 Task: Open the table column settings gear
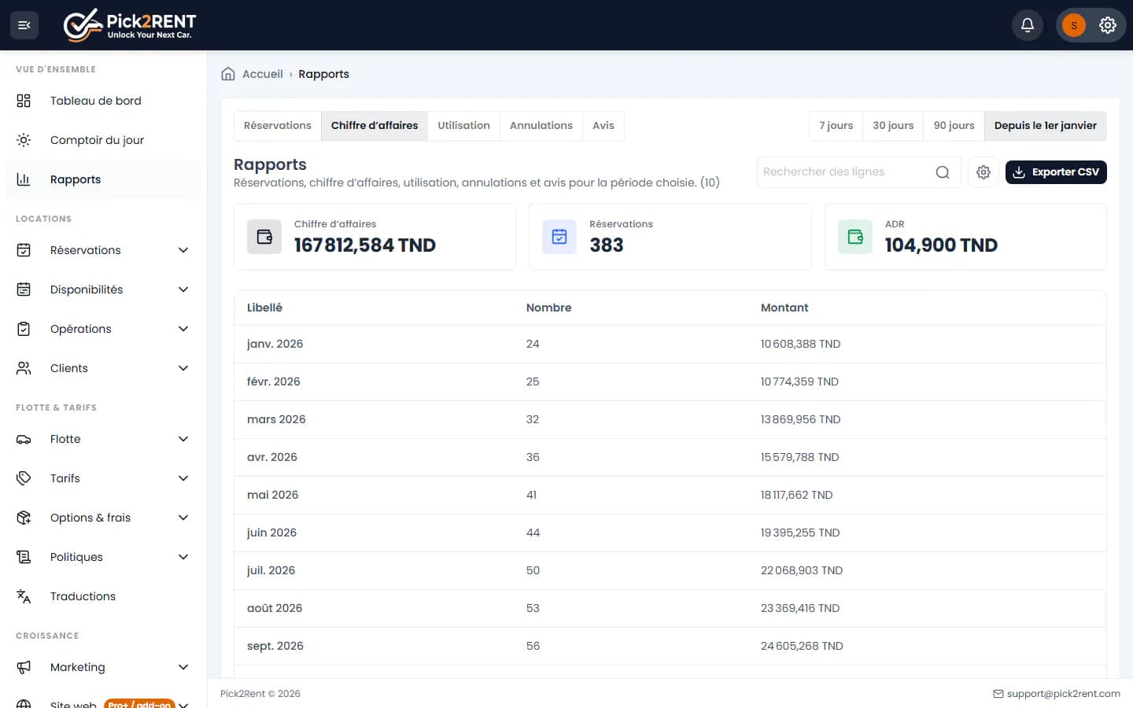coord(984,172)
